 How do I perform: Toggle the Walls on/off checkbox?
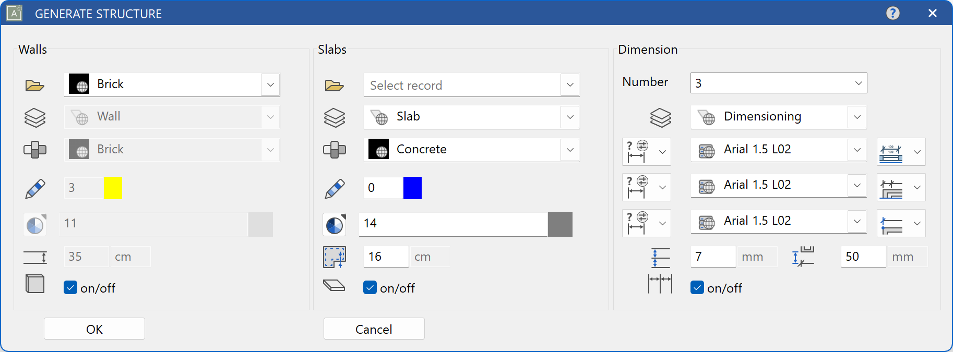pos(70,288)
